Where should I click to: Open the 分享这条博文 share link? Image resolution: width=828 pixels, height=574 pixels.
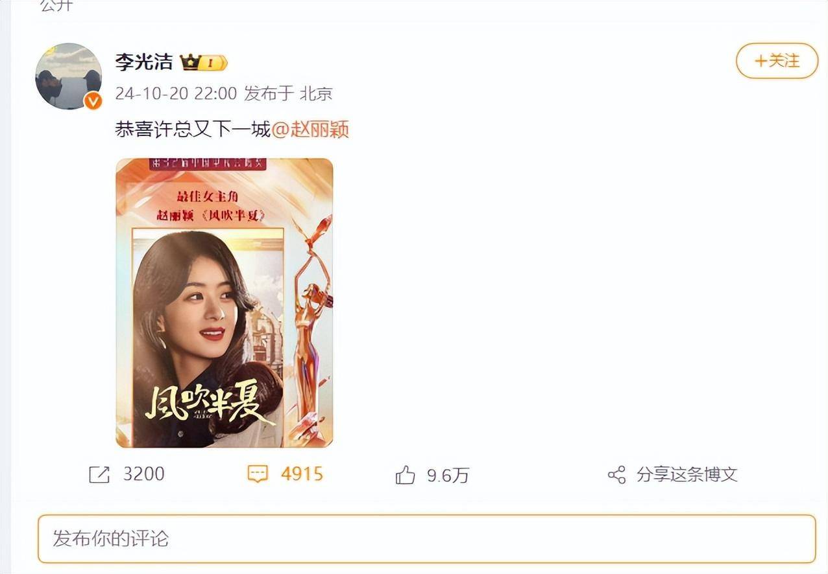pos(687,474)
